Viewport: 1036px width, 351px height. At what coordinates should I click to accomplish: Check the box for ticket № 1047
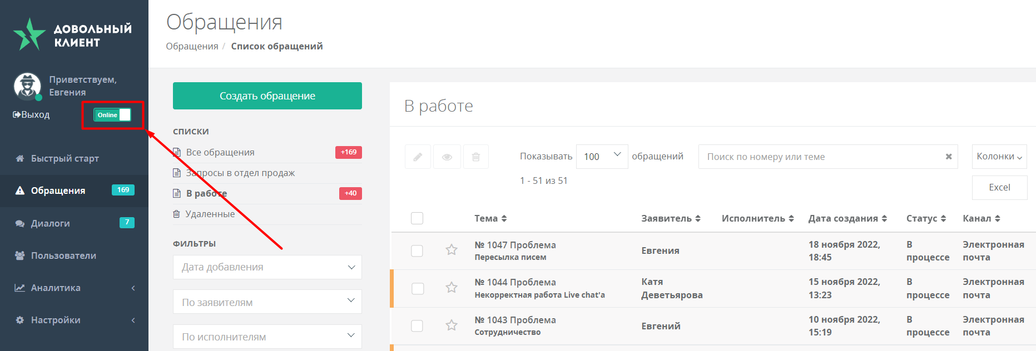[x=417, y=251]
